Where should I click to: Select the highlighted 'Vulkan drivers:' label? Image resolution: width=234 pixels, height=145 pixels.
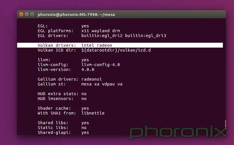click(57, 45)
